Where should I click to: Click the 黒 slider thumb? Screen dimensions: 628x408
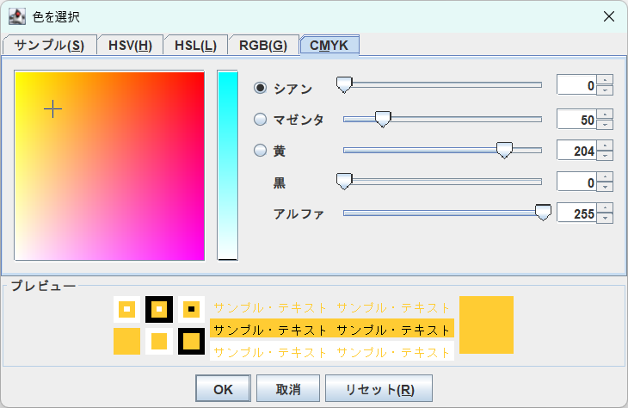tap(344, 182)
